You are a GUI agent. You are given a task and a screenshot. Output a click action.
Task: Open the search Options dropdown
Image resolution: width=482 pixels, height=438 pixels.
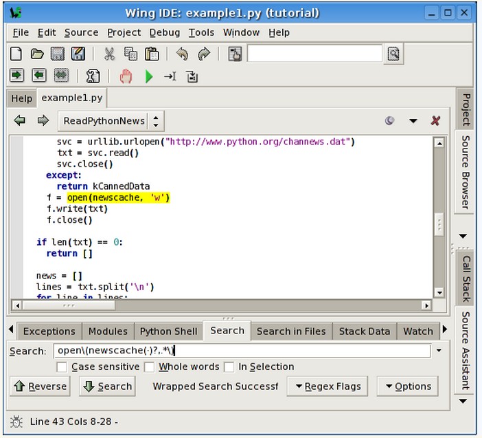(x=408, y=386)
